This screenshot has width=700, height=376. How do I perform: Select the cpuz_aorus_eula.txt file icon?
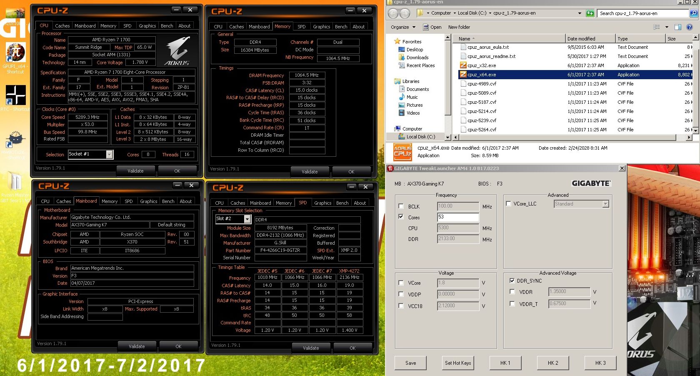[x=463, y=47]
